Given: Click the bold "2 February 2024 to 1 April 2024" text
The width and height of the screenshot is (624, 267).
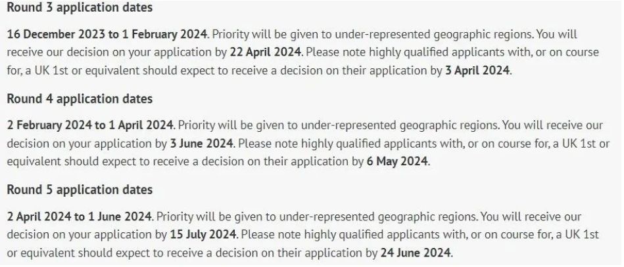Looking at the screenshot, I should [90, 125].
